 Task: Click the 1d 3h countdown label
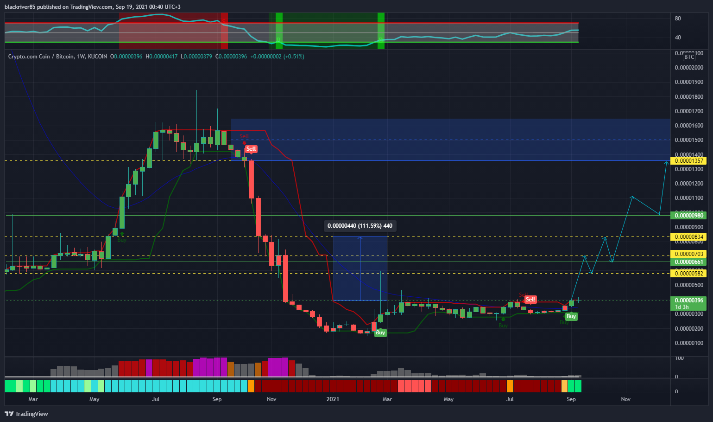682,307
